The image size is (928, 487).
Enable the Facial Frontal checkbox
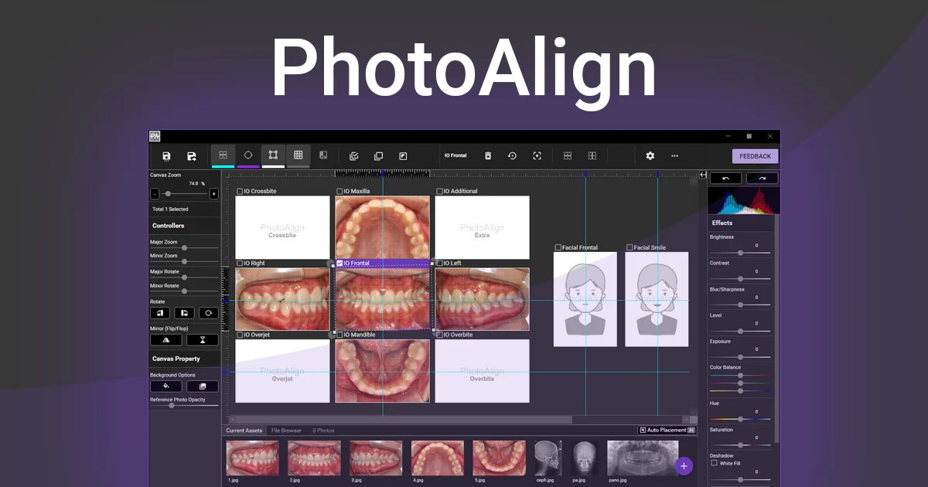[558, 247]
